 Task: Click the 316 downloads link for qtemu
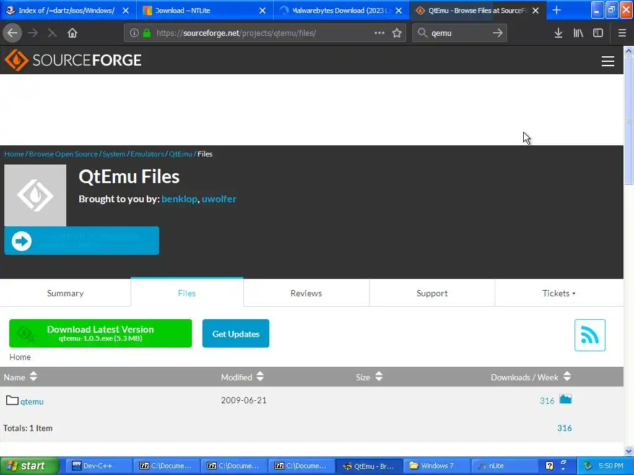(x=547, y=401)
